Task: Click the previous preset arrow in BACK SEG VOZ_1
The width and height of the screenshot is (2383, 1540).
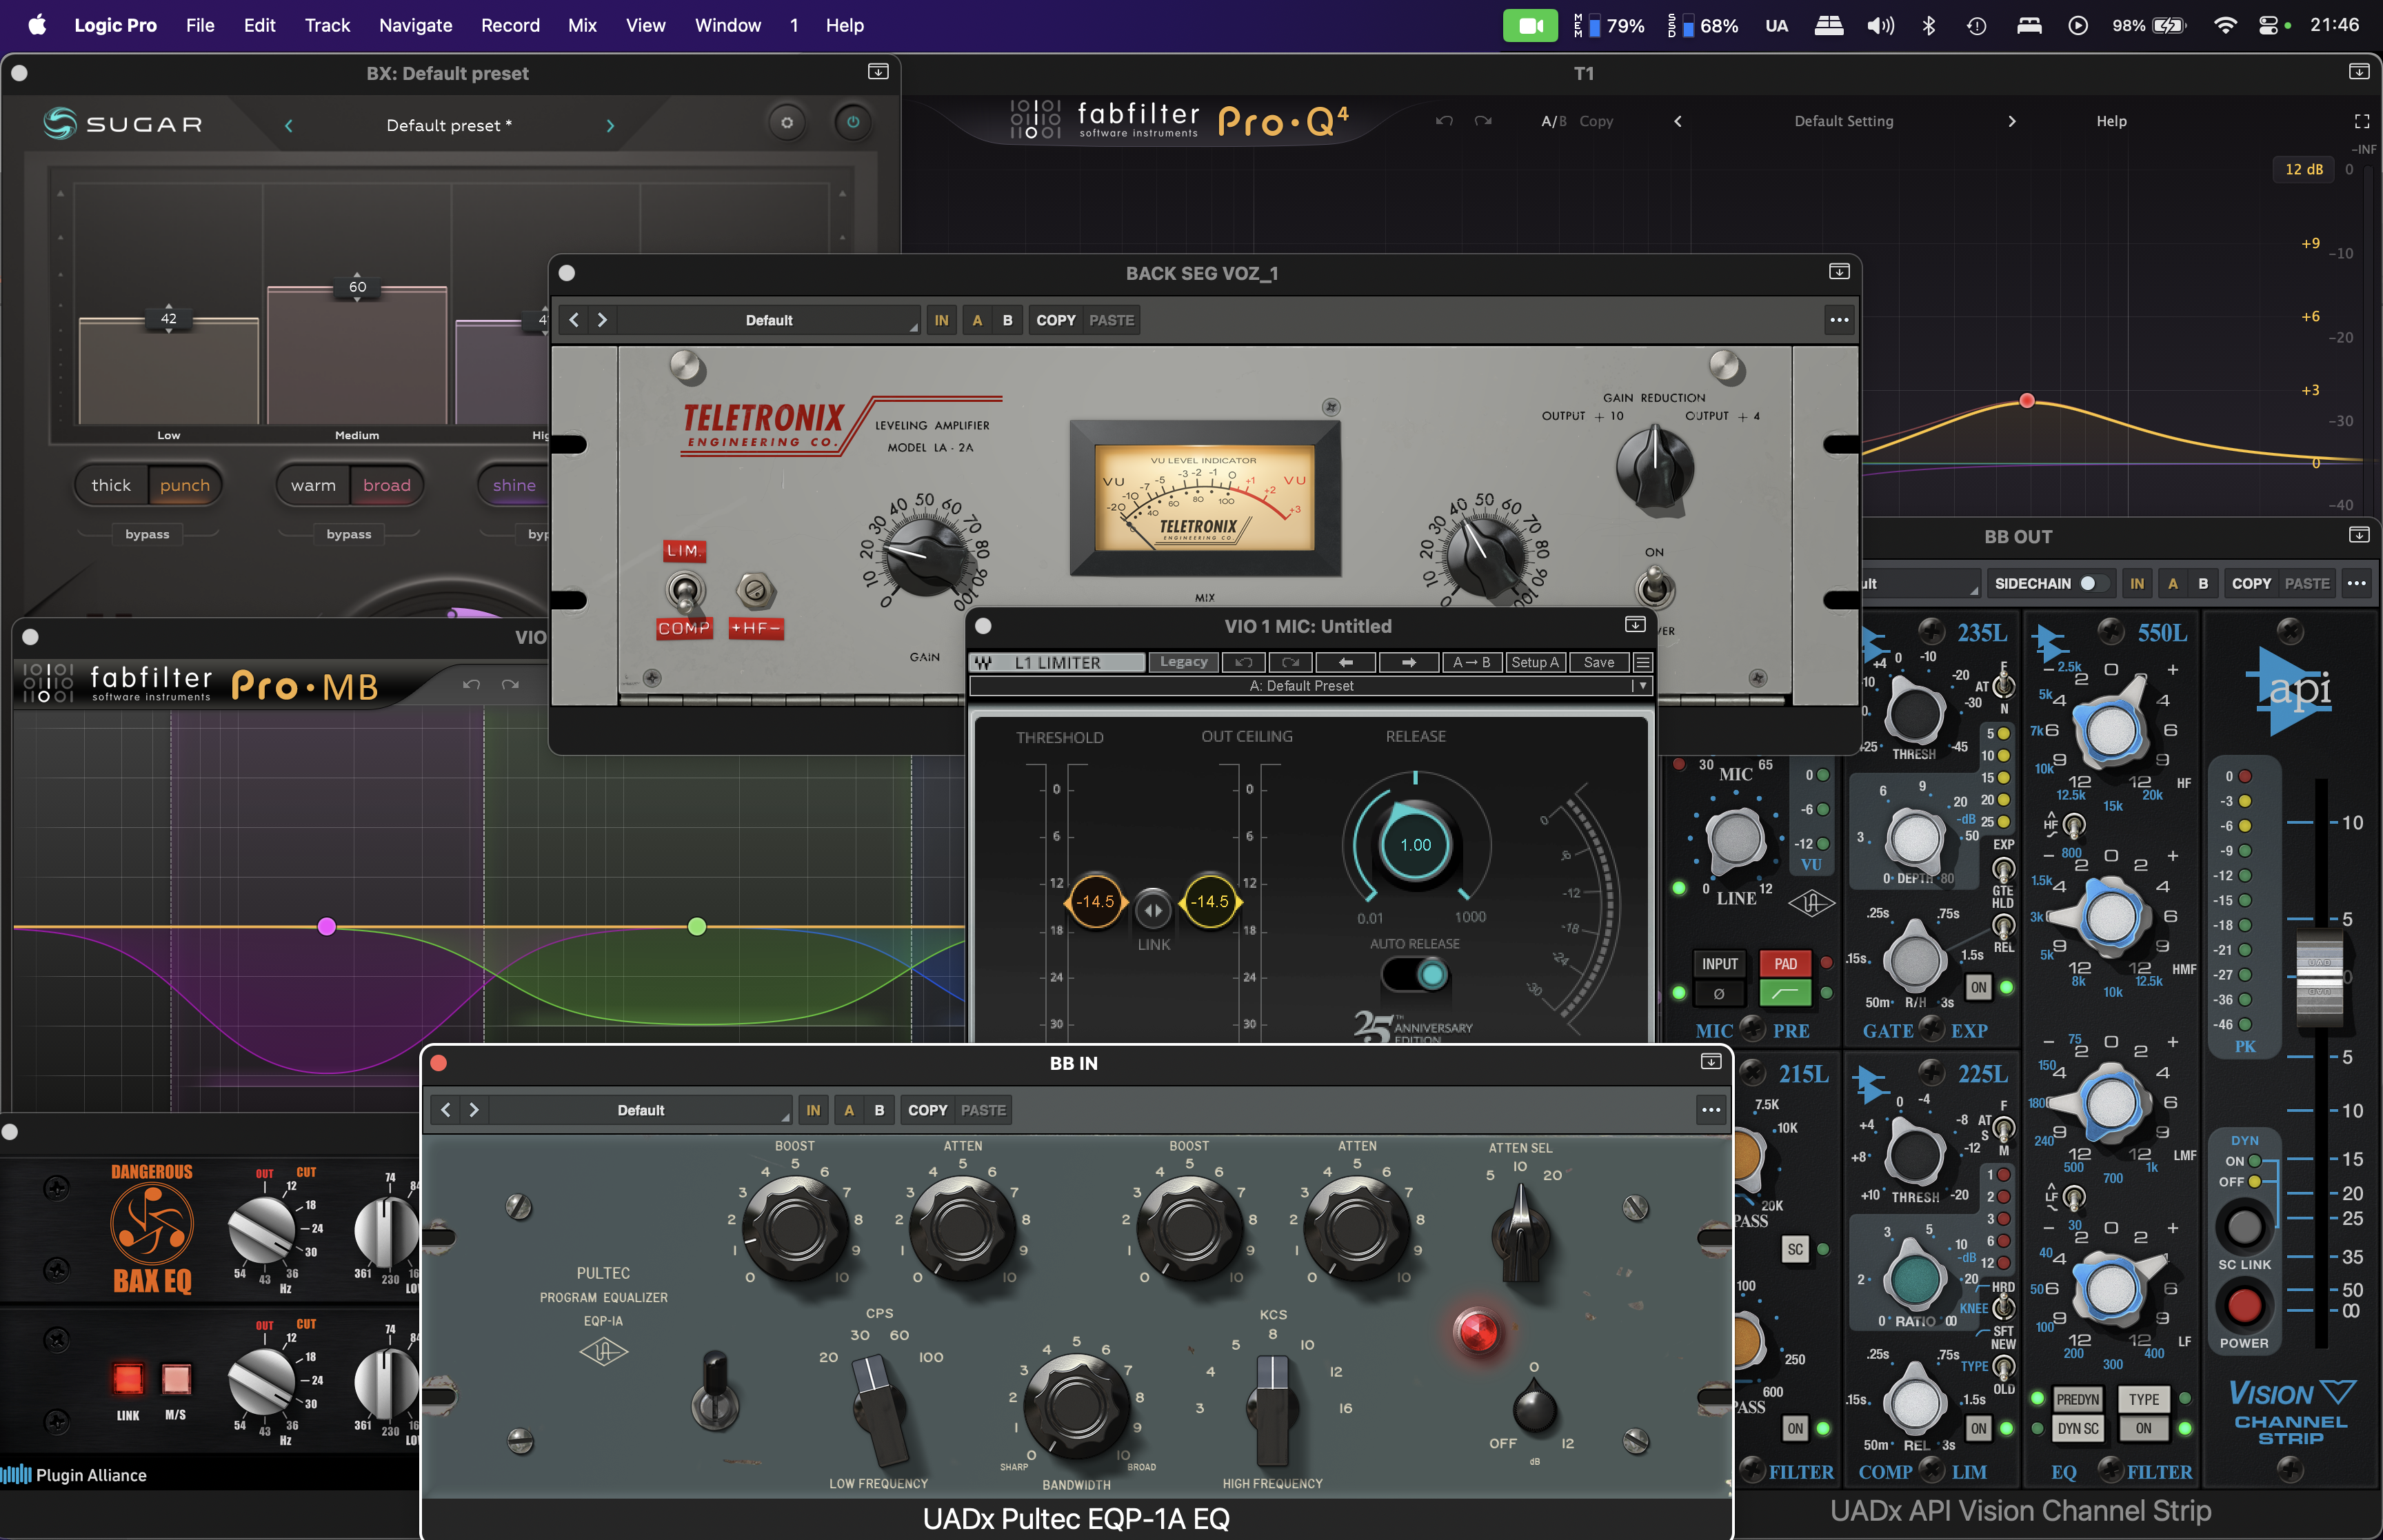Action: (x=574, y=320)
